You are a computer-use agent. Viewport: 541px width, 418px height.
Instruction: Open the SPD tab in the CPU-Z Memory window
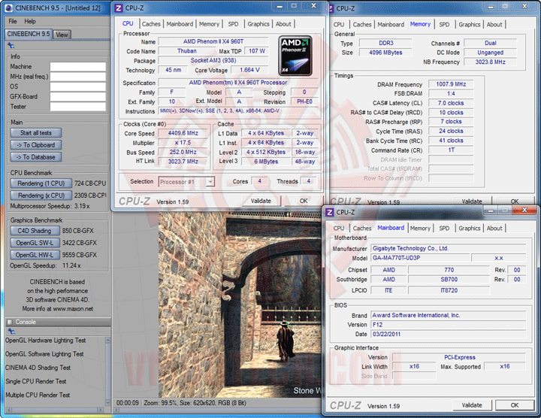[x=444, y=24]
